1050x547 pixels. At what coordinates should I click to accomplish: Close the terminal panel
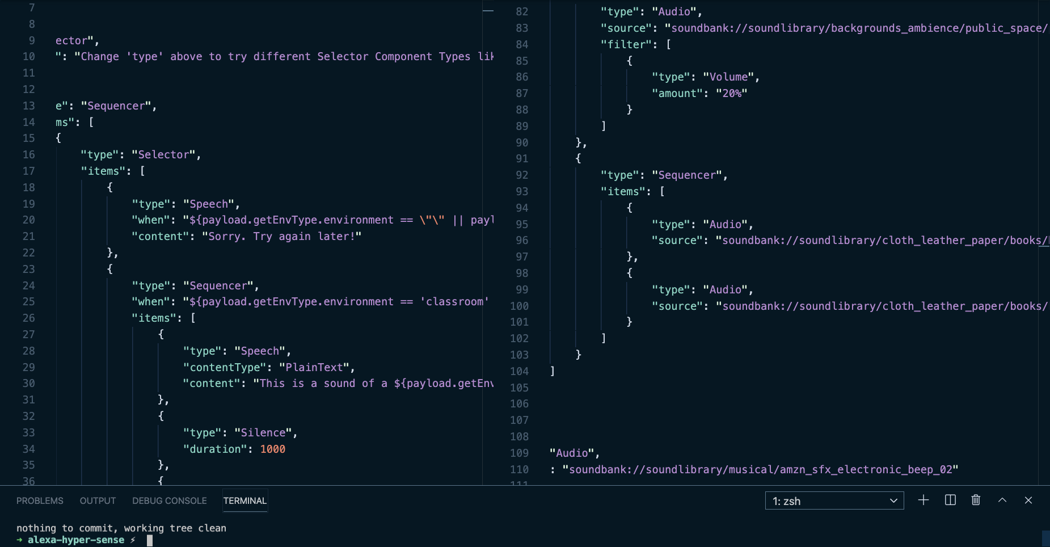pos(1028,500)
